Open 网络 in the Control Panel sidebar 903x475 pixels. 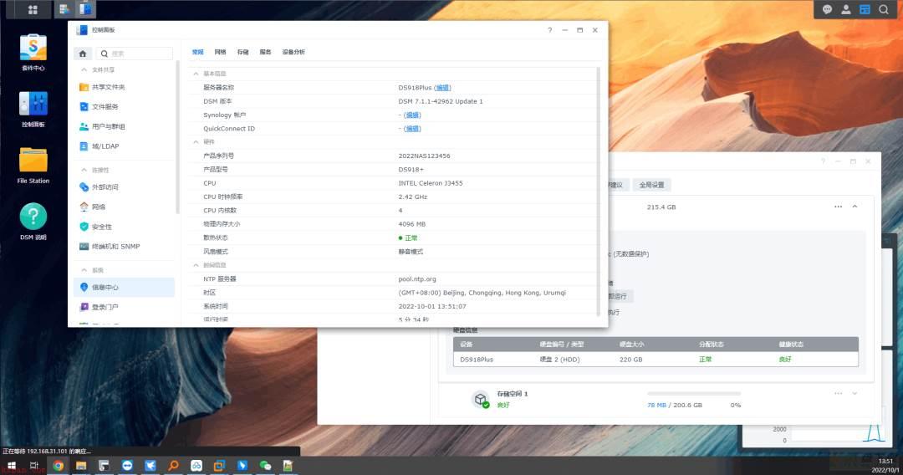pos(124,207)
